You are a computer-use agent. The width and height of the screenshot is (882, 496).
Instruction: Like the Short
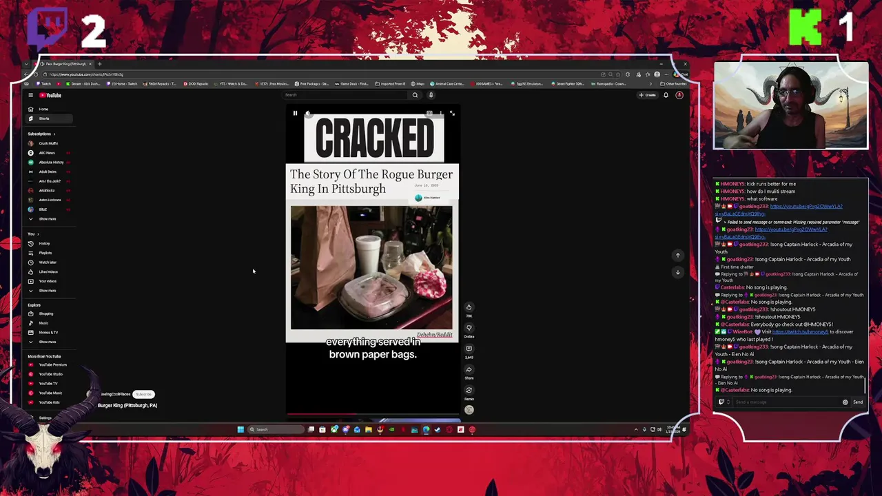tap(469, 307)
